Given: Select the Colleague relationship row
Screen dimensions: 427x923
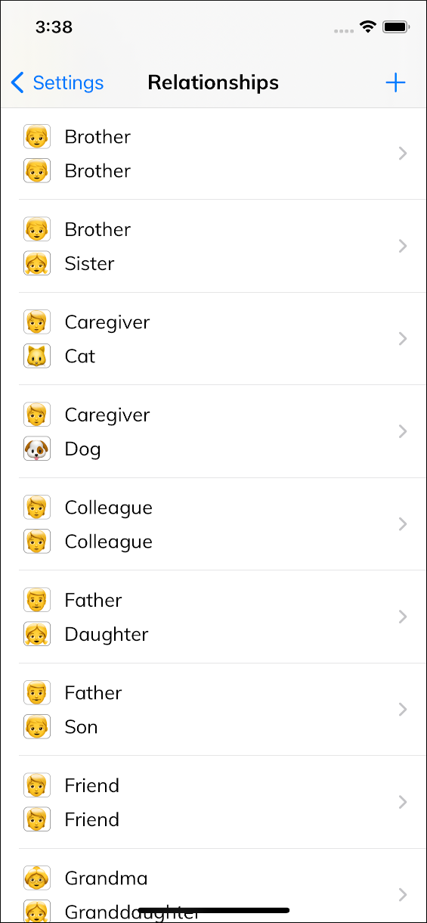Looking at the screenshot, I should (x=214, y=524).
